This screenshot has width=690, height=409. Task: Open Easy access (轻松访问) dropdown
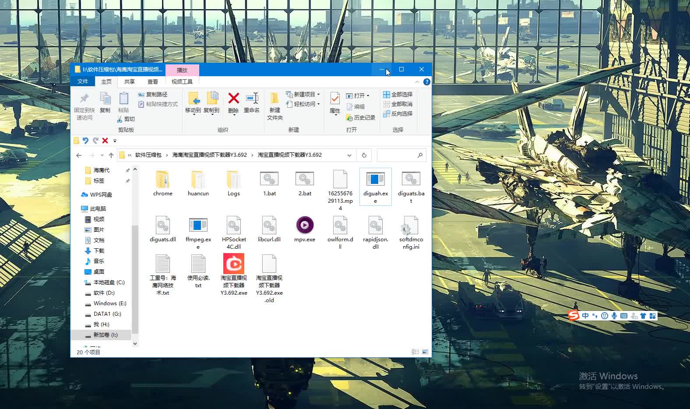pyautogui.click(x=303, y=104)
